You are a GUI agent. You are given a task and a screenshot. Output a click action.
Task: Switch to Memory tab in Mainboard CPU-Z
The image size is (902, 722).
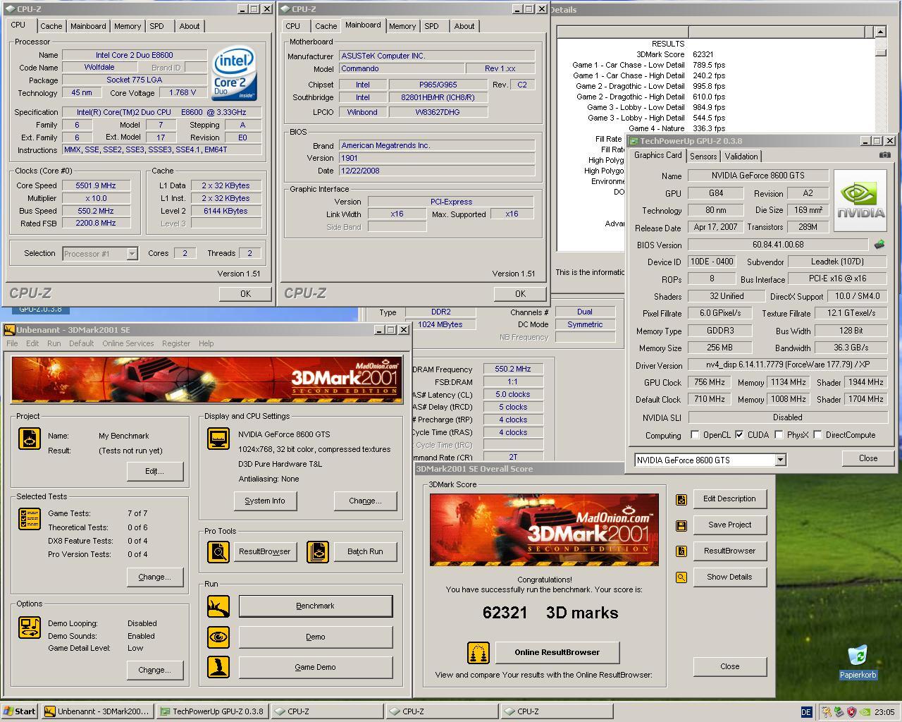[402, 26]
